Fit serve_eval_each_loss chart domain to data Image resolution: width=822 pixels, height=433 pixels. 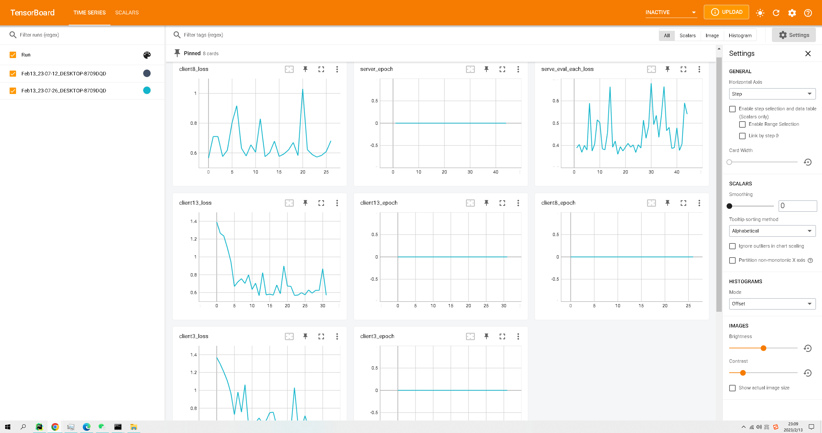pos(651,69)
